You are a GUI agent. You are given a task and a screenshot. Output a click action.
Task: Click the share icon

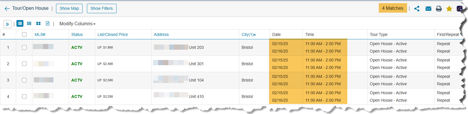pos(417,9)
